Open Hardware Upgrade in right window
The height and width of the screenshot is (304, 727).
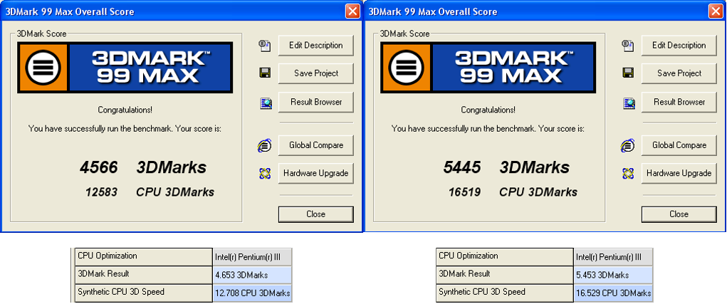pos(679,173)
